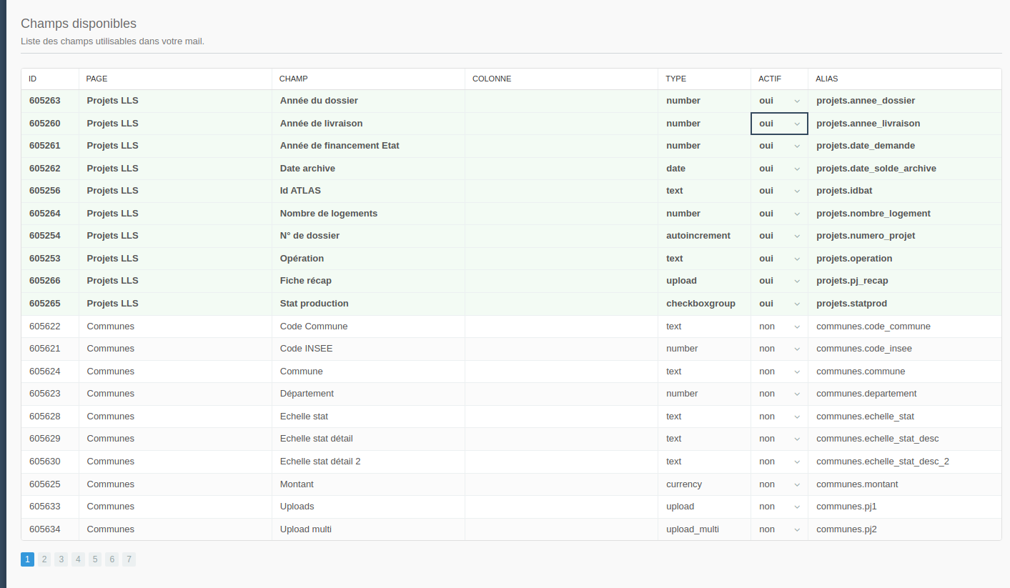Open Actif dropdown for Année de livraison
1010x588 pixels.
tap(779, 124)
